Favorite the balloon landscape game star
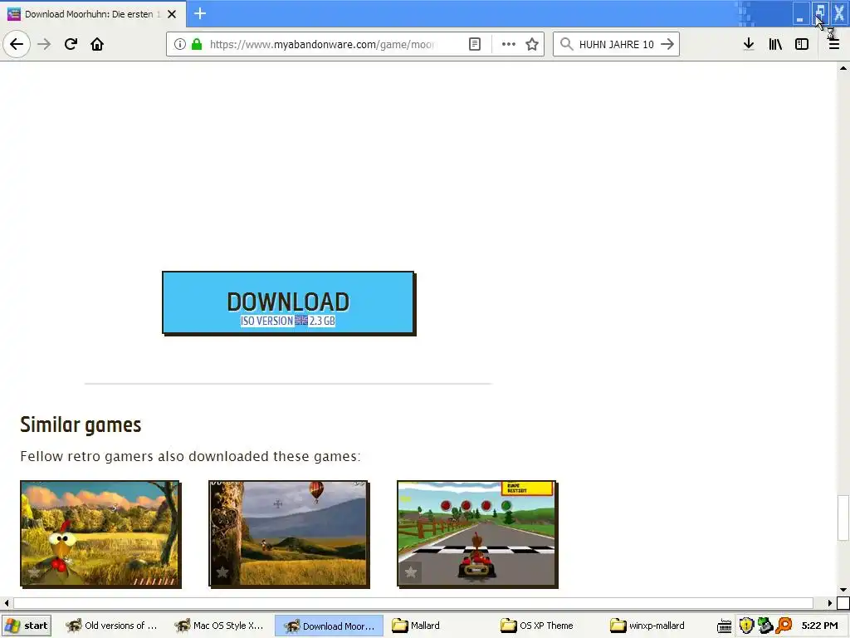 pos(222,572)
